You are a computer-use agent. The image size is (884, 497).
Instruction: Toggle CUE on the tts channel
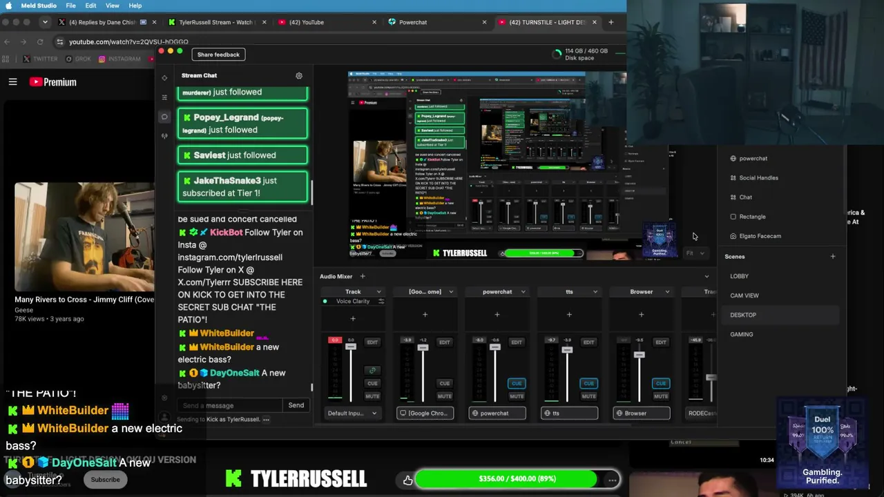coord(588,383)
